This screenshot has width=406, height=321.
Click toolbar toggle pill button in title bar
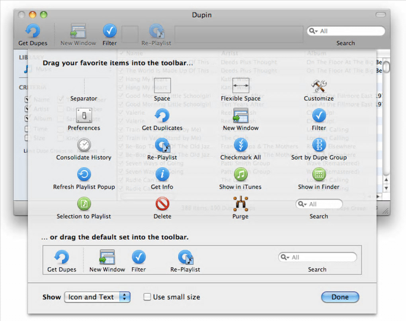click(381, 15)
